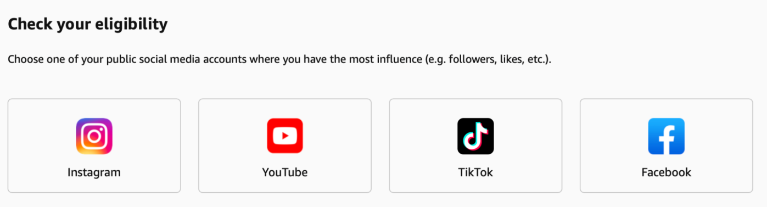Image resolution: width=767 pixels, height=207 pixels.
Task: Choose the black TikTok note icon
Action: click(475, 136)
